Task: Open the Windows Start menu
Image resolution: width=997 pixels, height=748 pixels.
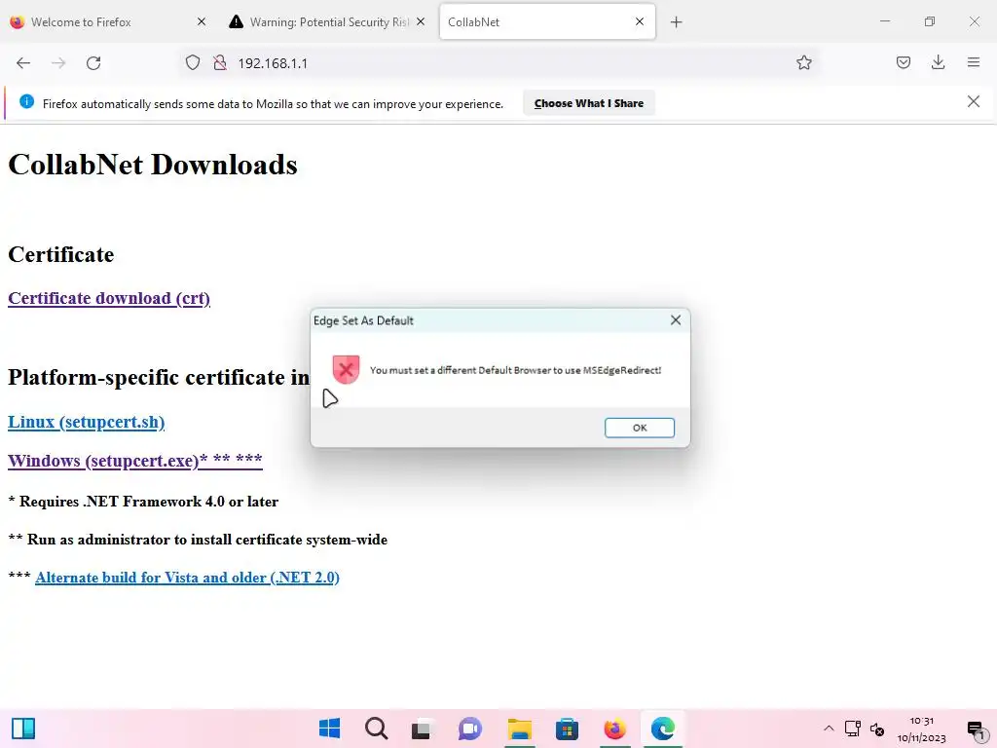Action: pos(329,729)
